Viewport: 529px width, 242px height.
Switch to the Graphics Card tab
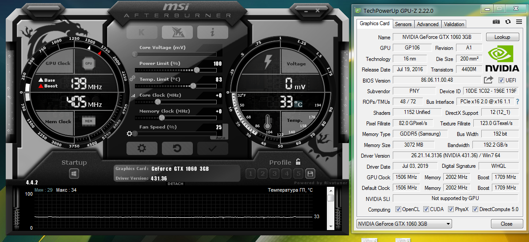[374, 23]
